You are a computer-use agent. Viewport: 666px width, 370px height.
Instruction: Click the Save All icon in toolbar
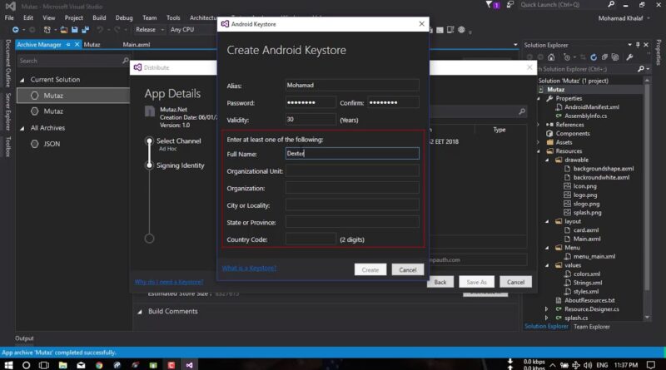point(86,30)
